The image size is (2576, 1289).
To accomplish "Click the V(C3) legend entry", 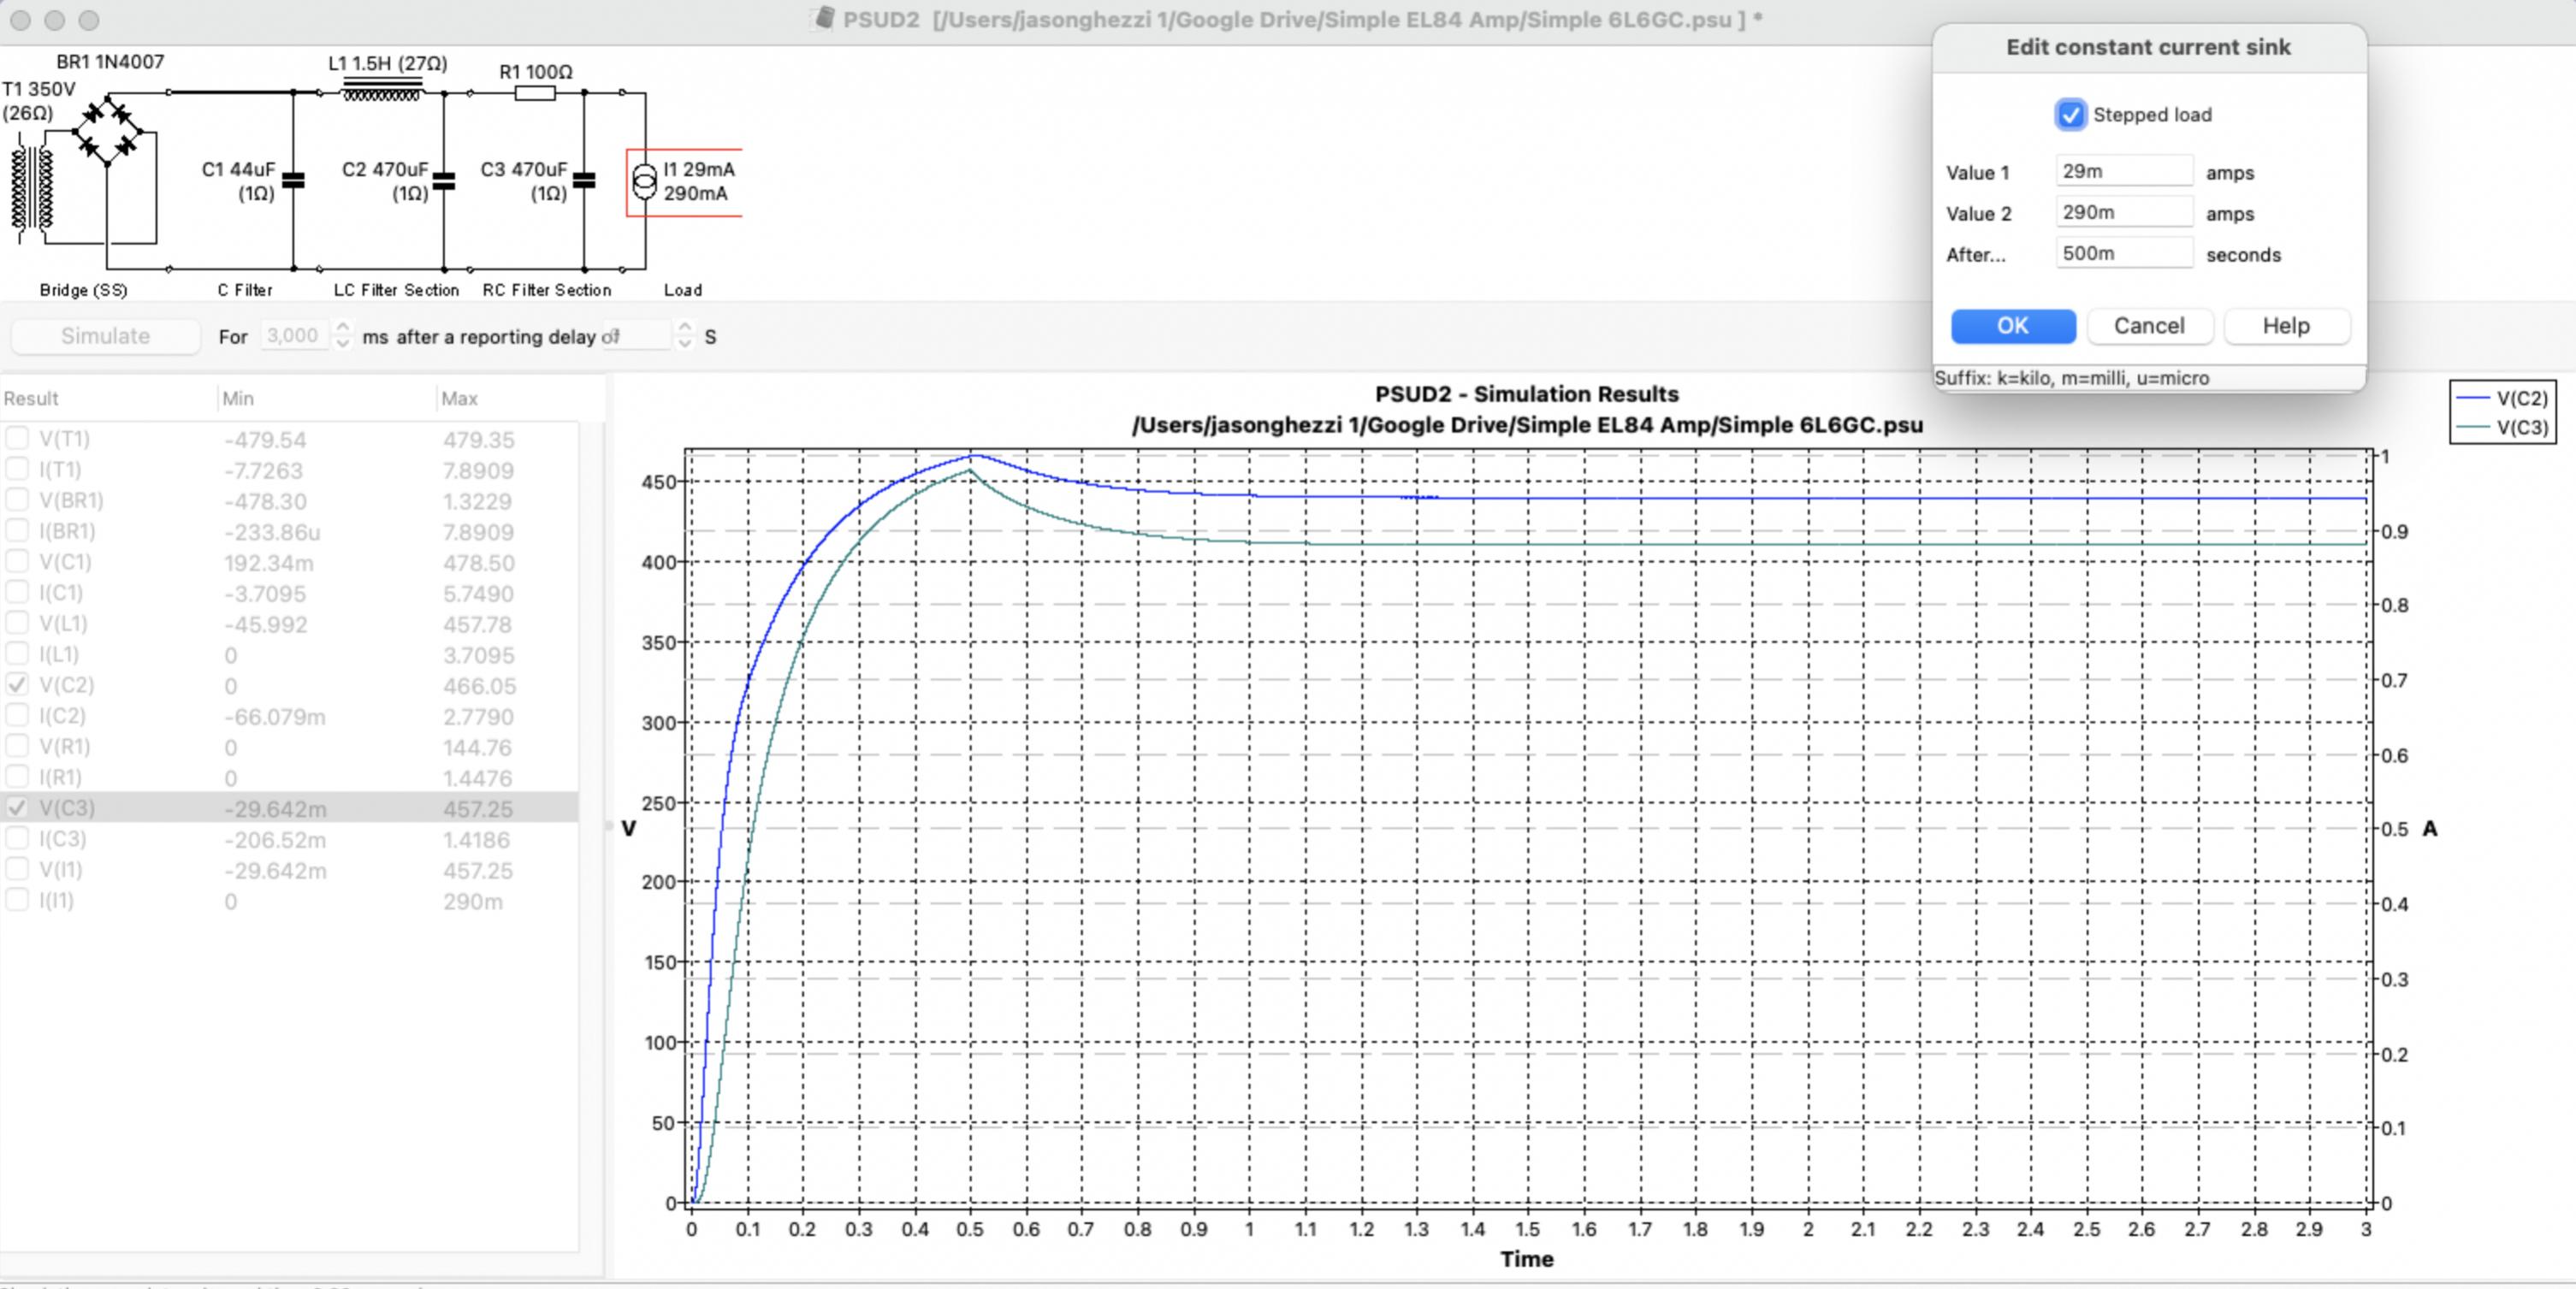I will pyautogui.click(x=2502, y=428).
